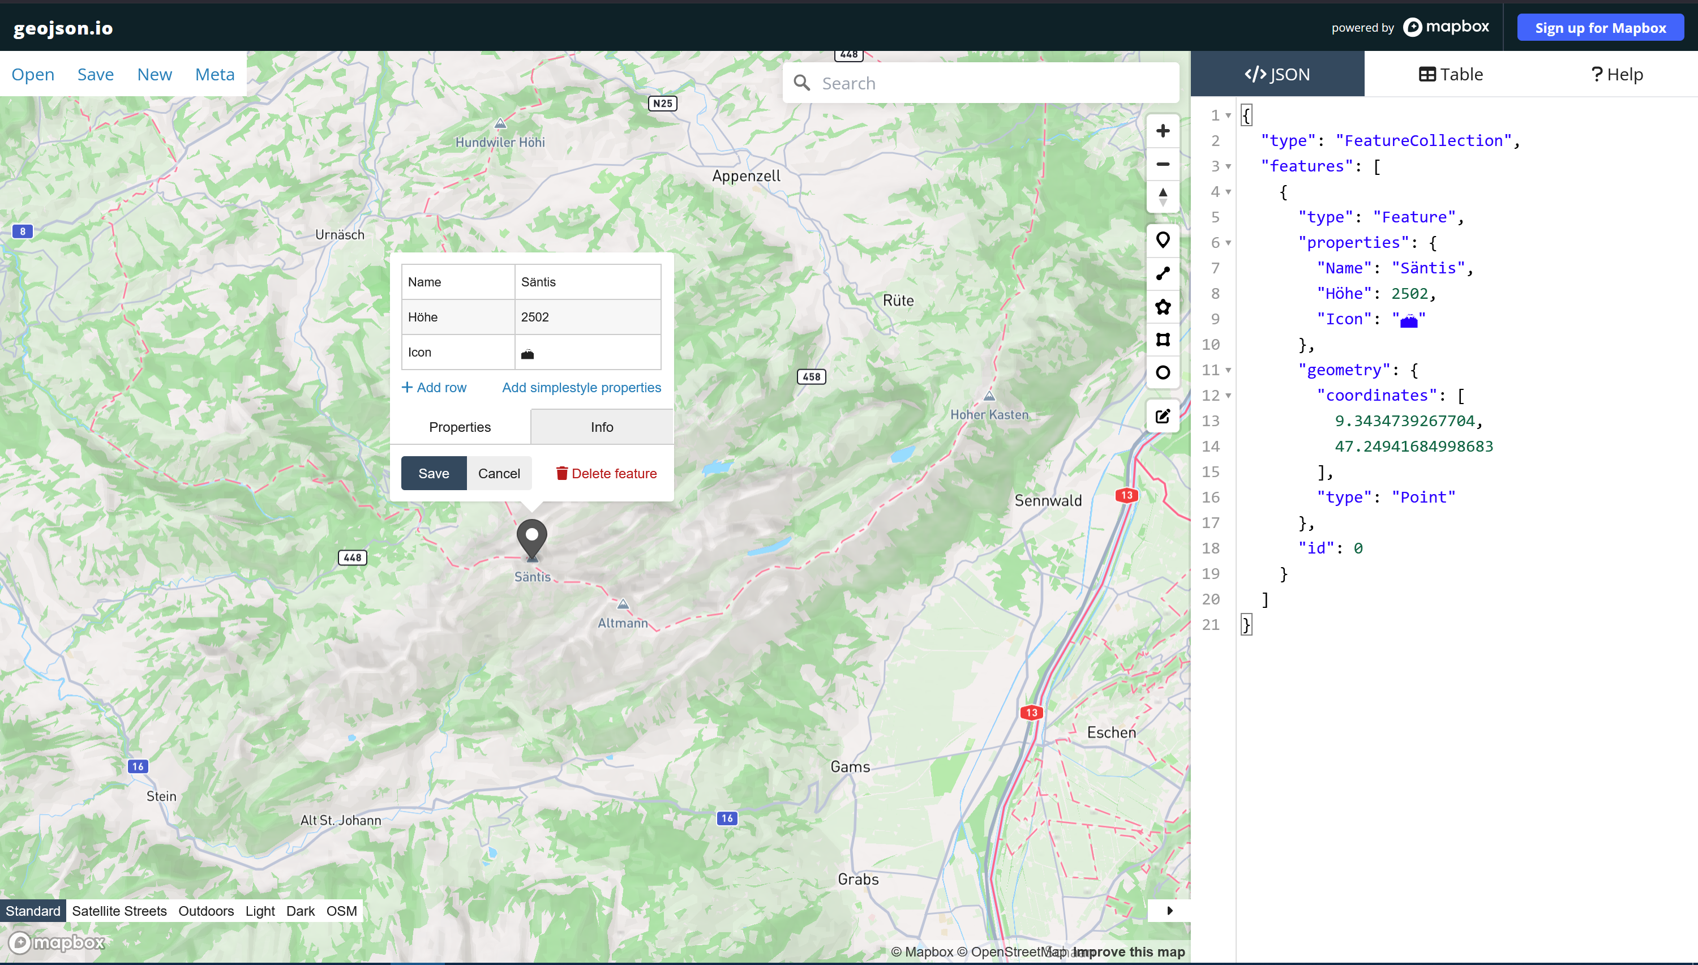Add a simplestyle properties row
1698x965 pixels.
click(581, 387)
